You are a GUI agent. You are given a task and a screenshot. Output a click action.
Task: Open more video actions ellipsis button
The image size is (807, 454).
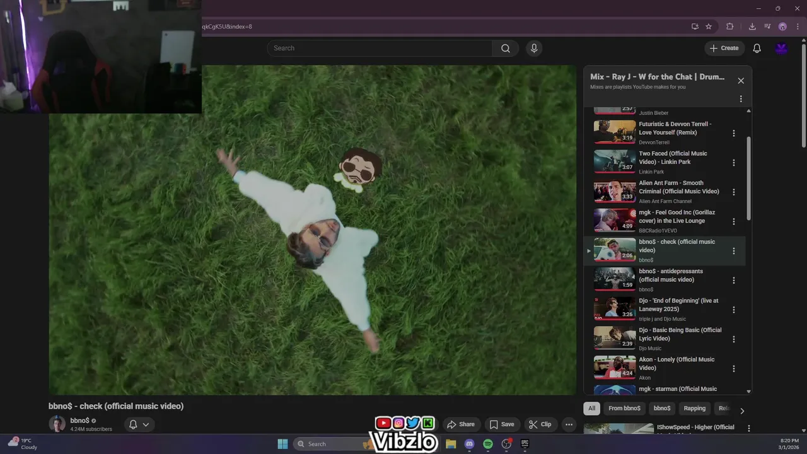(x=569, y=424)
